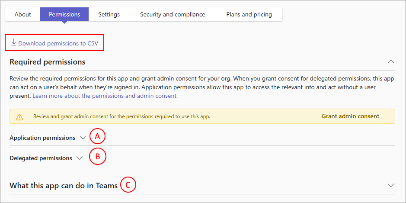Open Learn more about permissions link

[x=104, y=96]
